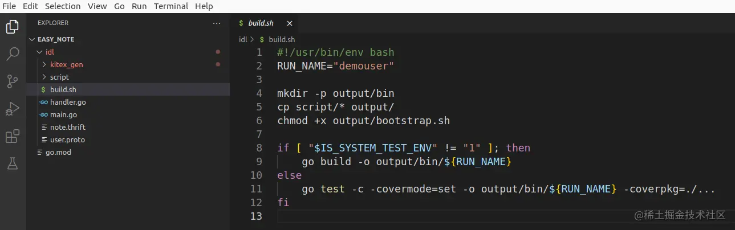Click the Go icon beside main.go
The height and width of the screenshot is (230, 735).
[44, 115]
